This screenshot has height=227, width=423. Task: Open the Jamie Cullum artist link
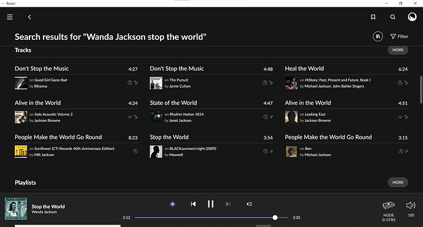tap(180, 86)
